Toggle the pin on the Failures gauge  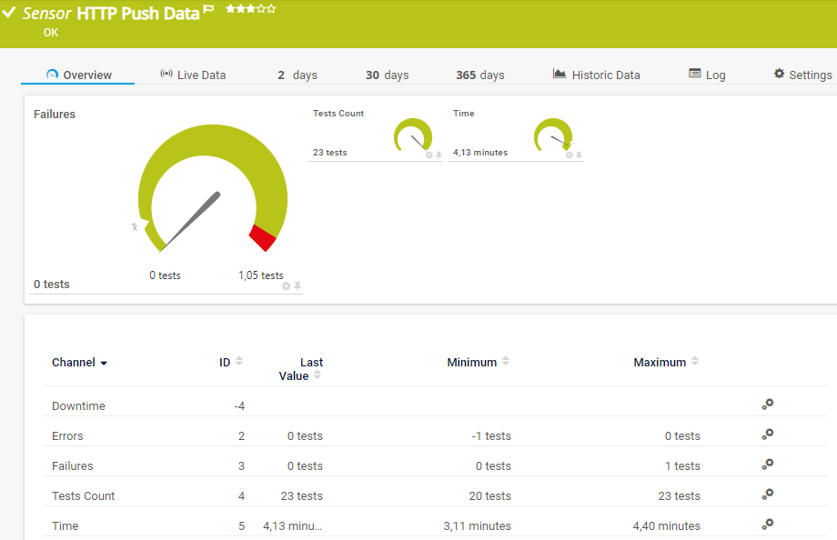(x=297, y=285)
